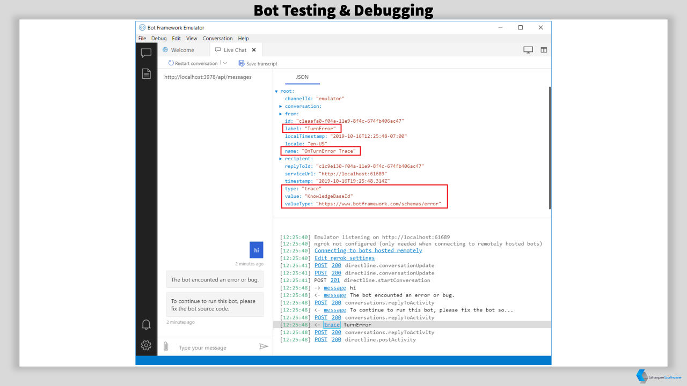Open the Conversation menu
The image size is (687, 386).
[x=217, y=39]
